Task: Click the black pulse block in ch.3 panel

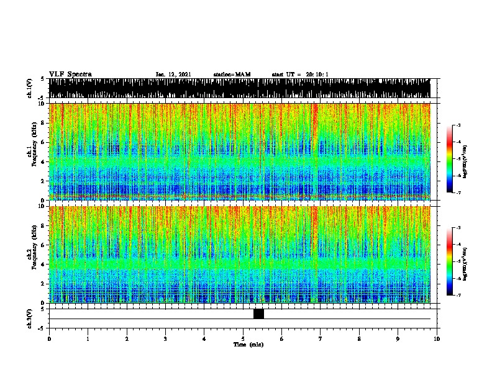Action: [258, 314]
